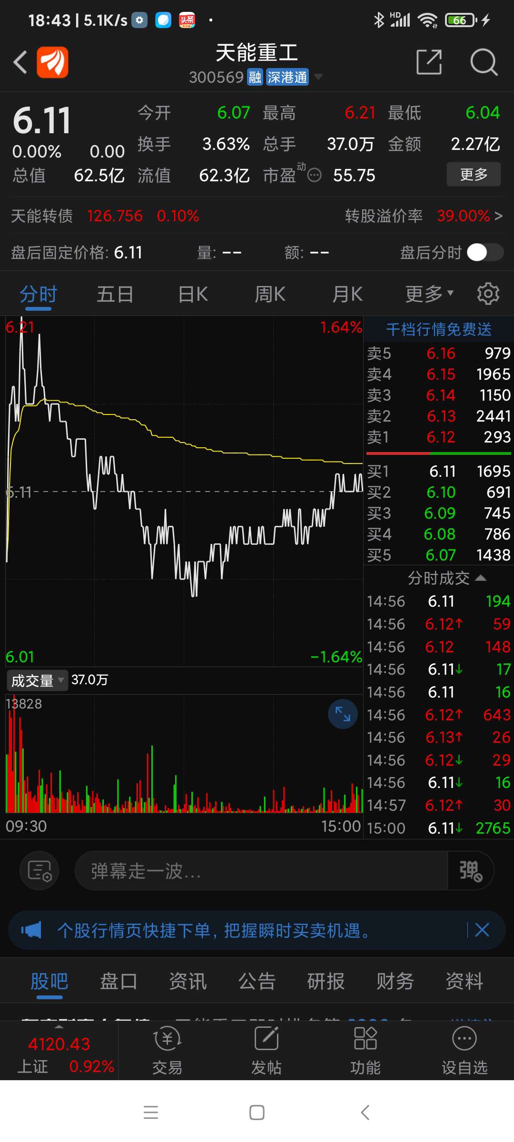Switch to the 公告 tab
This screenshot has height=1142, width=514.
(257, 982)
